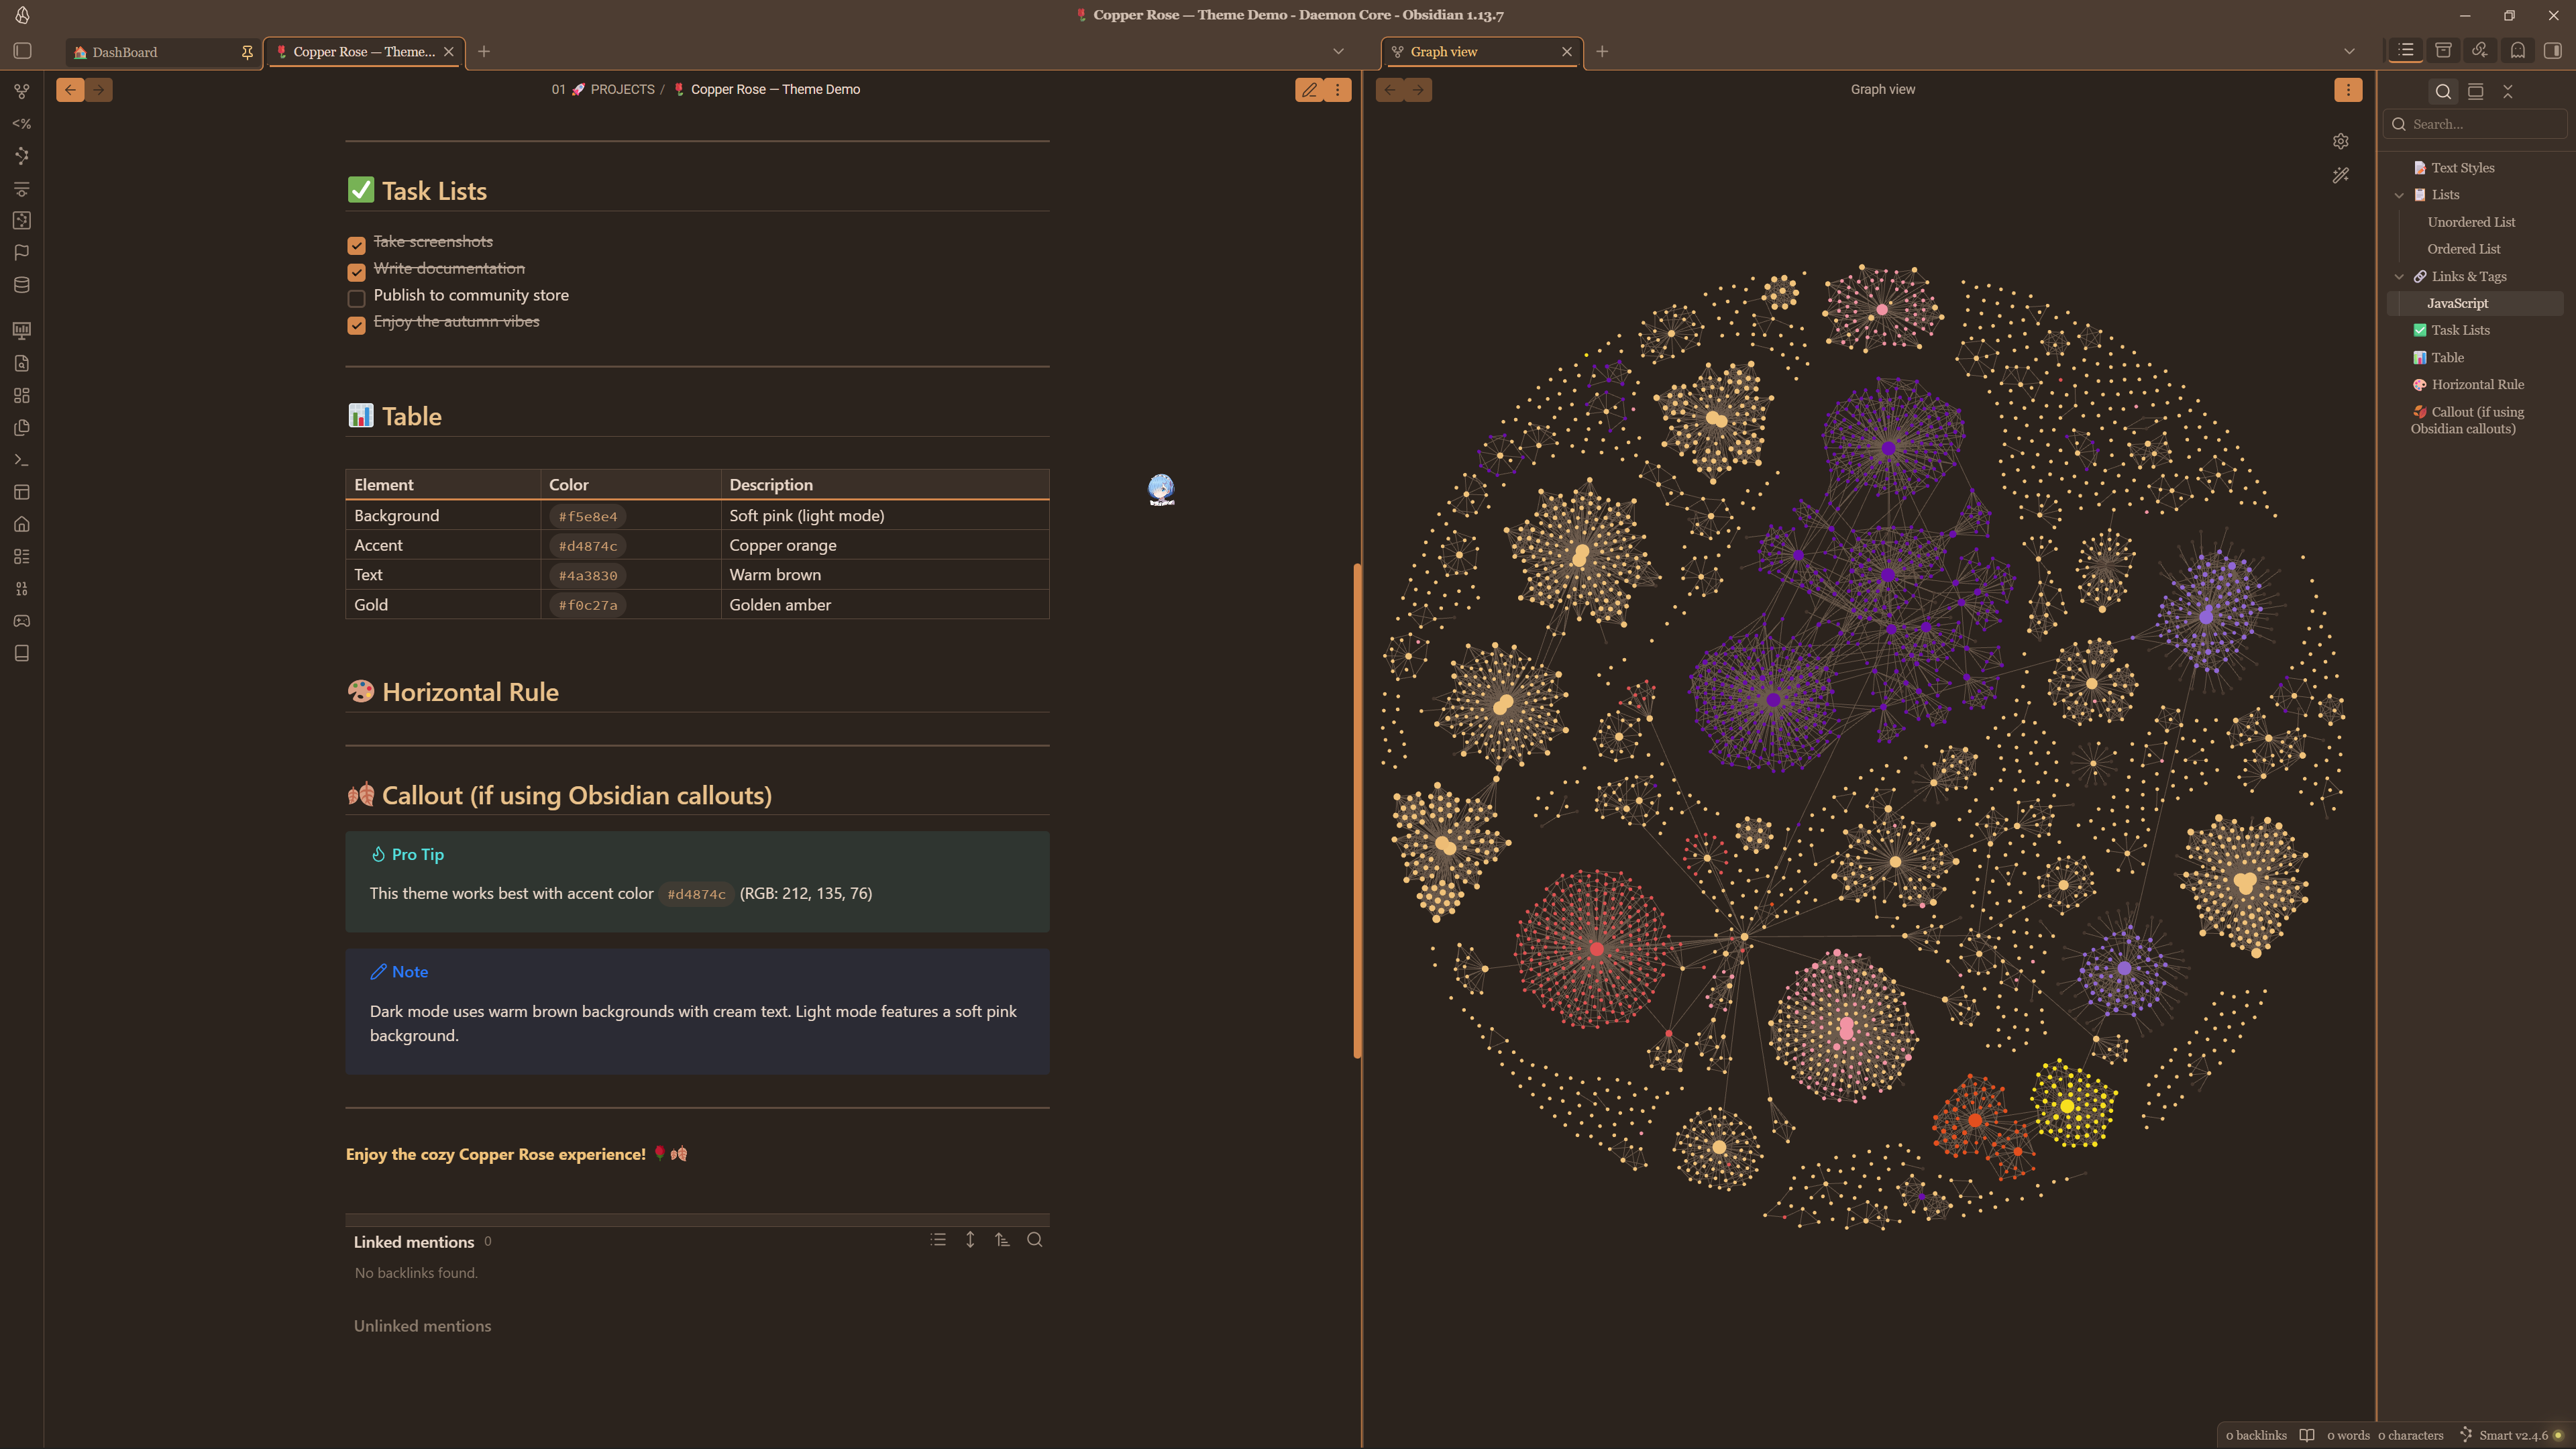Open the gamepad ribbon icon
Screen dimensions: 2576x1449
tap(22, 621)
